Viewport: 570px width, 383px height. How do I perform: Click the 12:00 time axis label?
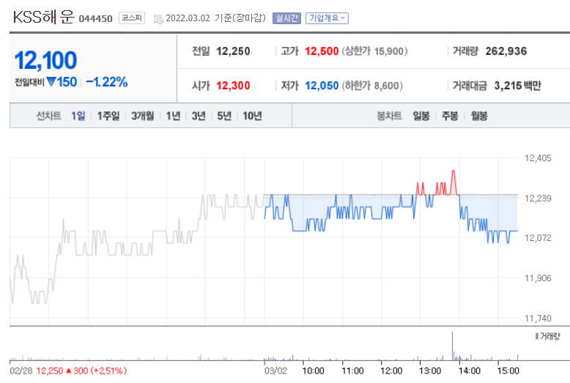pyautogui.click(x=391, y=371)
